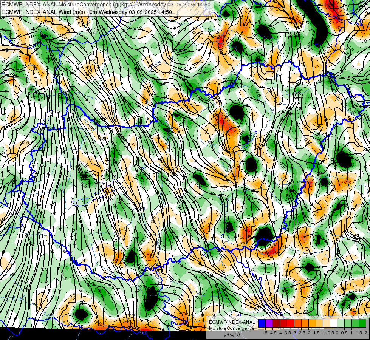This screenshot has height=340, width=370.
Task: Click the bright red swatch between -3.5 and -3
Action: 291,323
